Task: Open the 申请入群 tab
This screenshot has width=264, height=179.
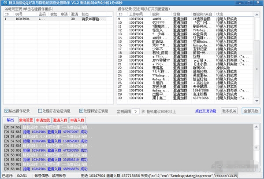Action: [77, 120]
